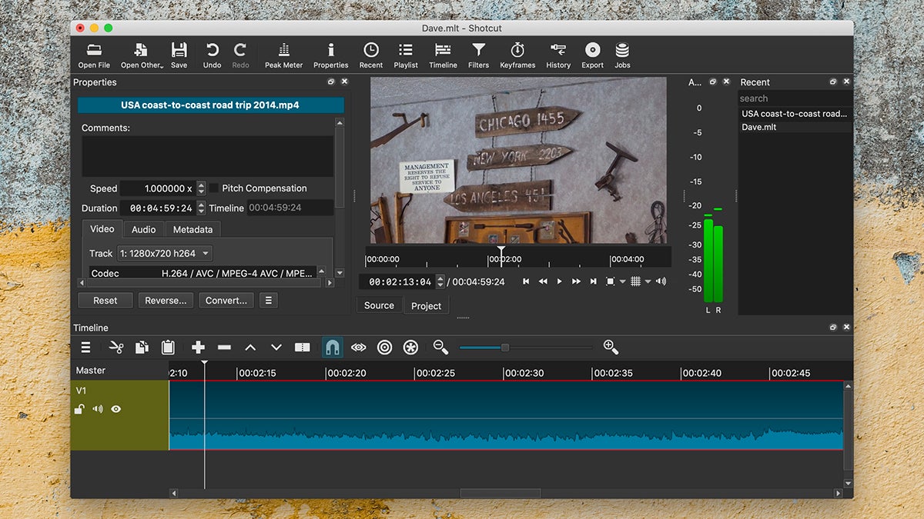924x519 pixels.
Task: Switch to the Audio tab
Action: 143,229
